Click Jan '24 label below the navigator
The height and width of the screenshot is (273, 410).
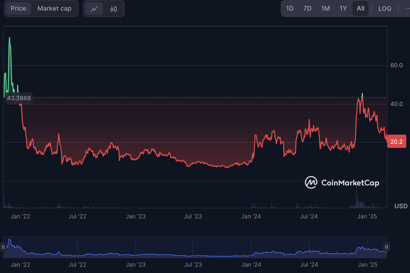pos(251,265)
